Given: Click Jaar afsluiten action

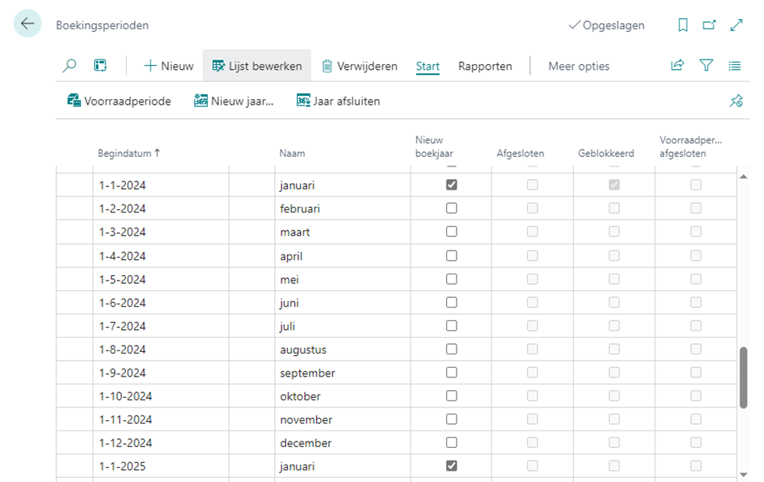Looking at the screenshot, I should coord(338,101).
